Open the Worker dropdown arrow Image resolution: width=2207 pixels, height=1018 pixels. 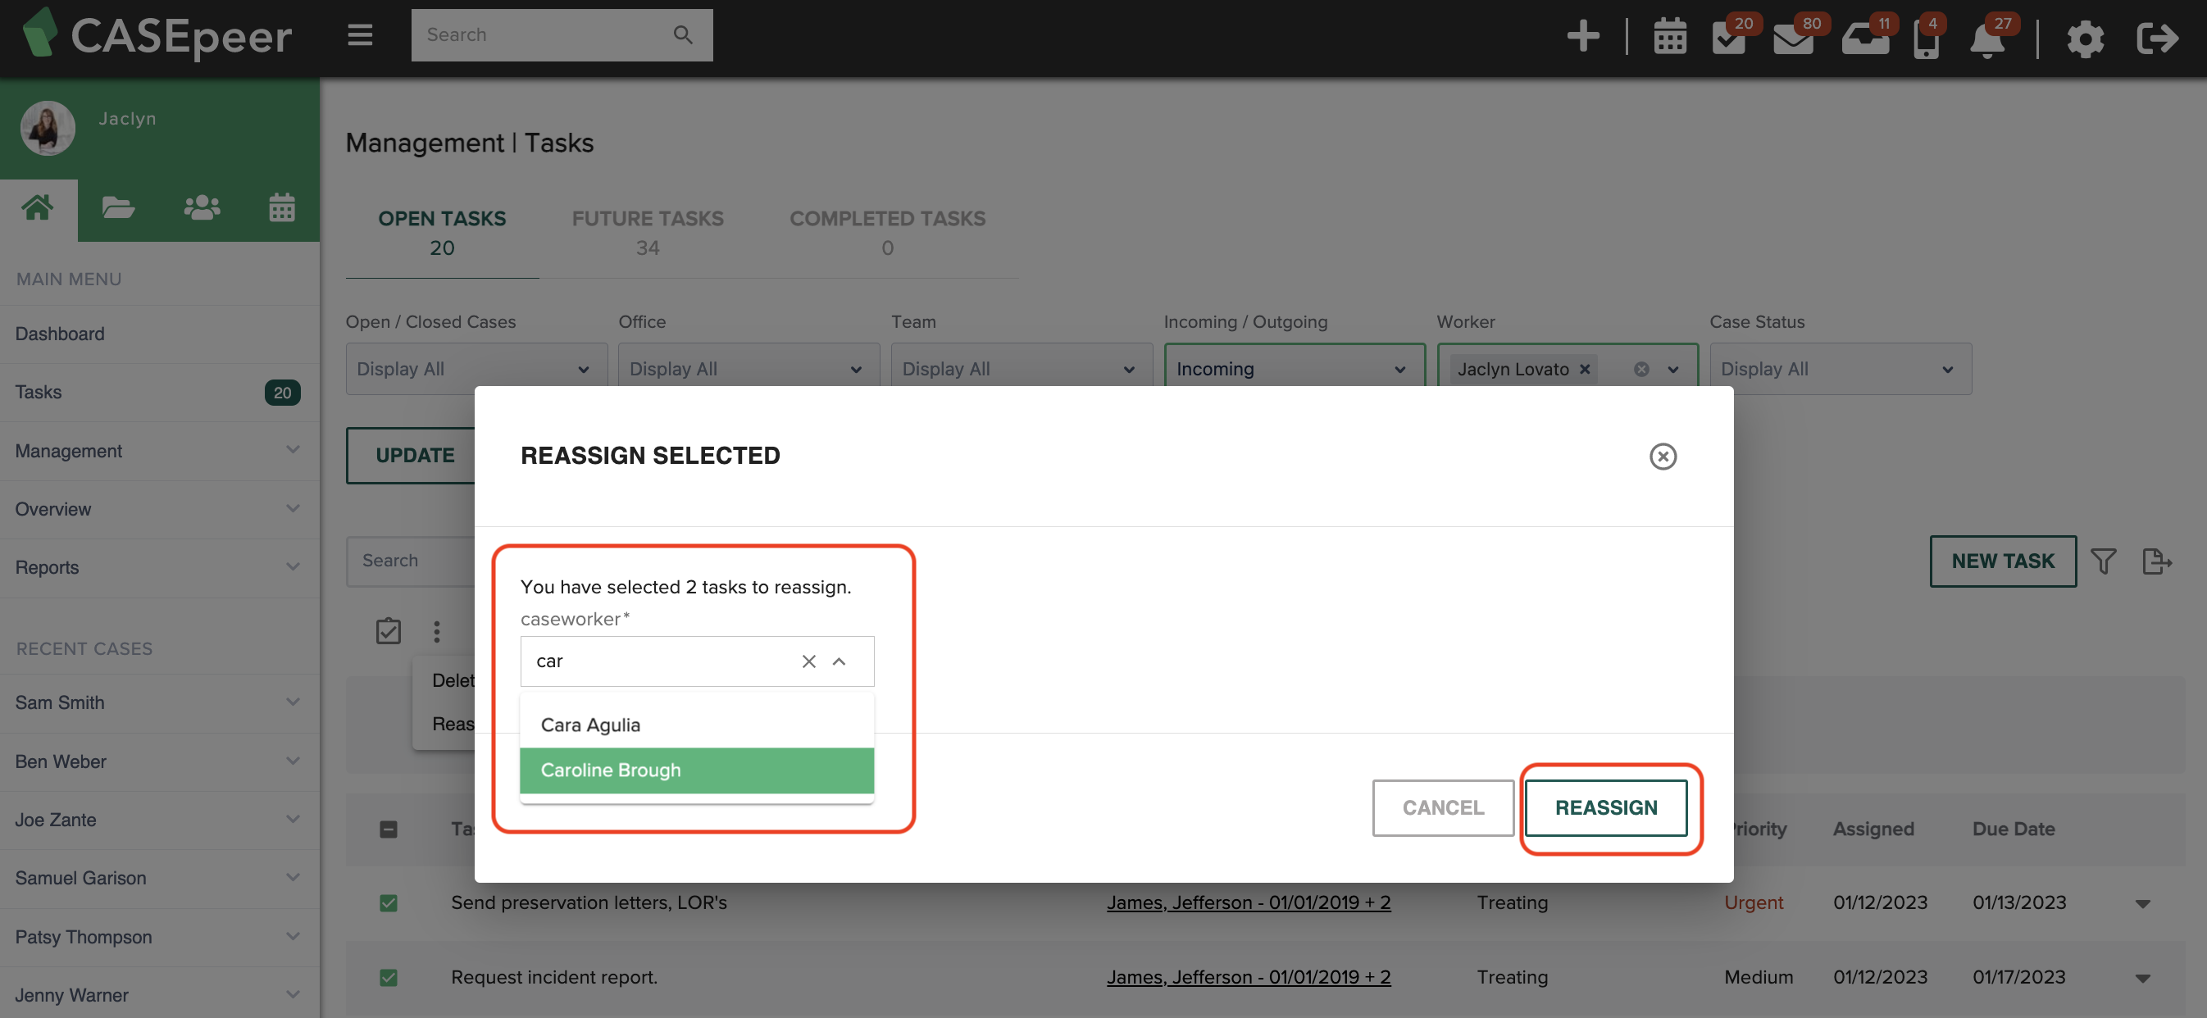(x=1672, y=370)
